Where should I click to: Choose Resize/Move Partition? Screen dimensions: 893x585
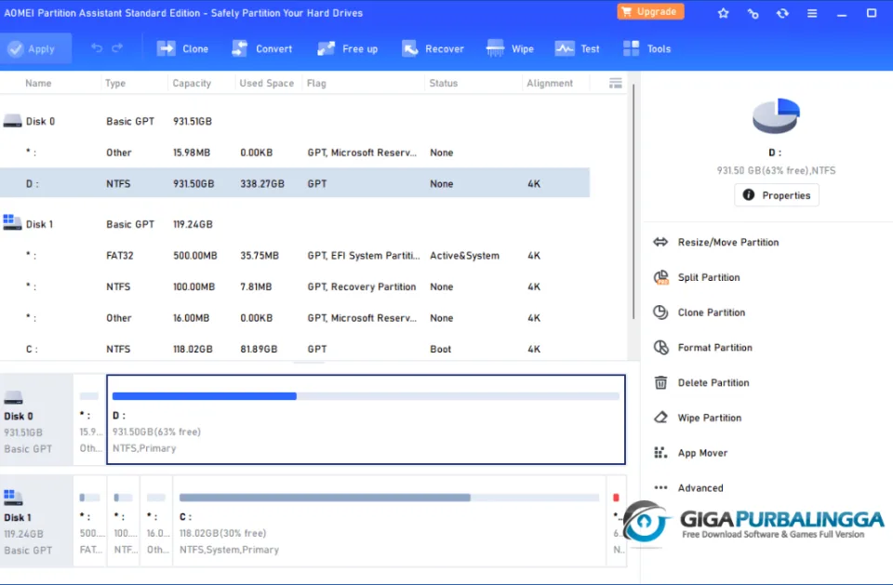click(x=727, y=242)
